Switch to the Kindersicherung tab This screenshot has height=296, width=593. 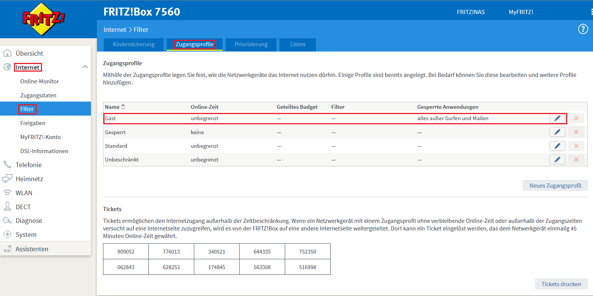point(134,44)
